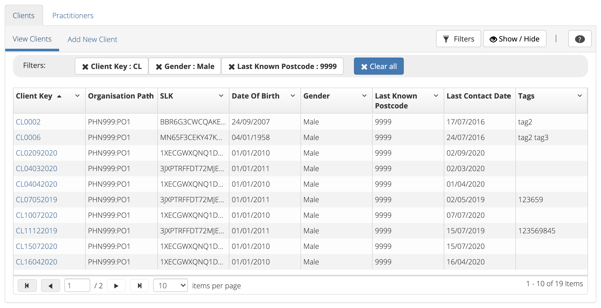Remove the Gender : Male filter
Viewport: 601px width, 308px height.
[x=185, y=66]
